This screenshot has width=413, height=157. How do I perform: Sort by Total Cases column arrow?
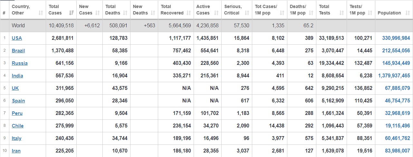pos(71,13)
